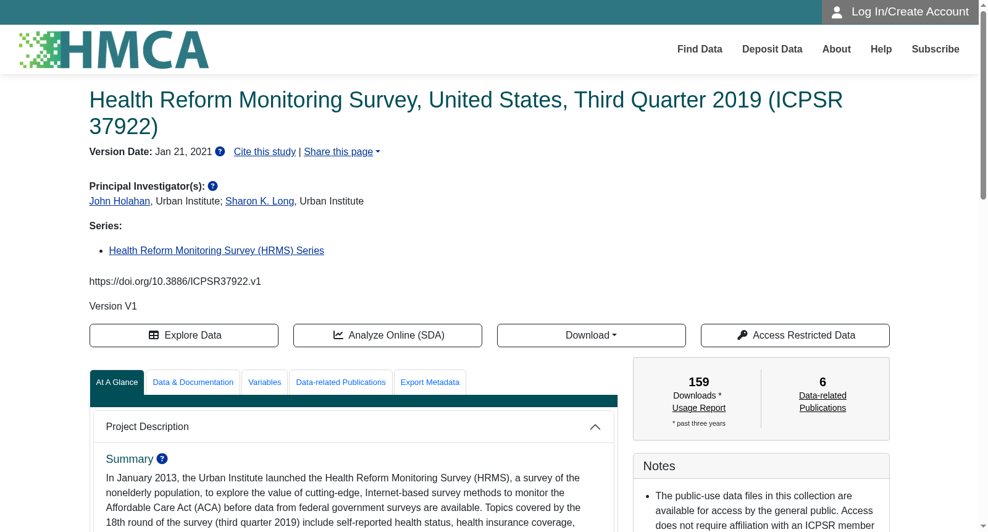988x532 pixels.
Task: Click the user account icon
Action: 837,12
